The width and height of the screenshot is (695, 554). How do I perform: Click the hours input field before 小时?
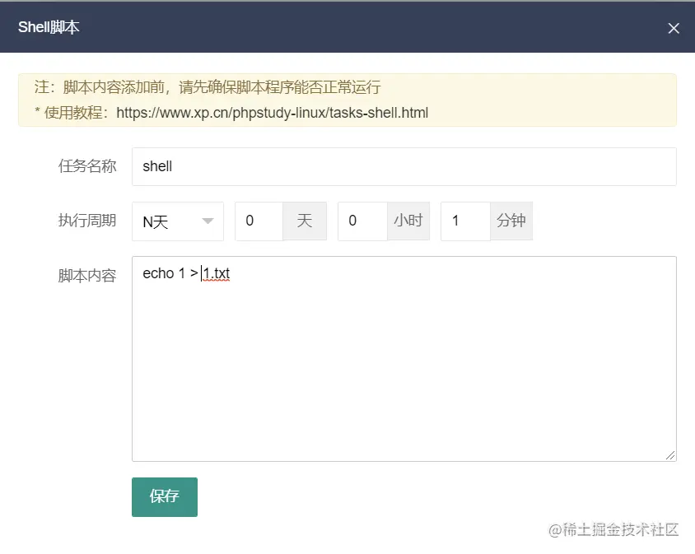pyautogui.click(x=362, y=221)
